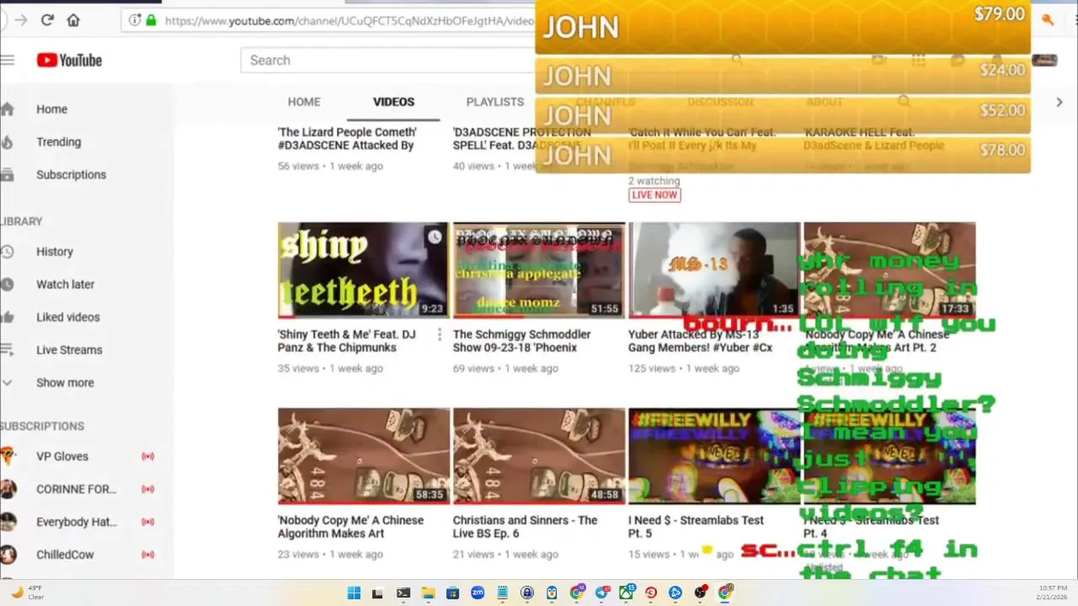Image resolution: width=1078 pixels, height=606 pixels.
Task: Open Subscriptions in the sidebar
Action: click(x=71, y=174)
